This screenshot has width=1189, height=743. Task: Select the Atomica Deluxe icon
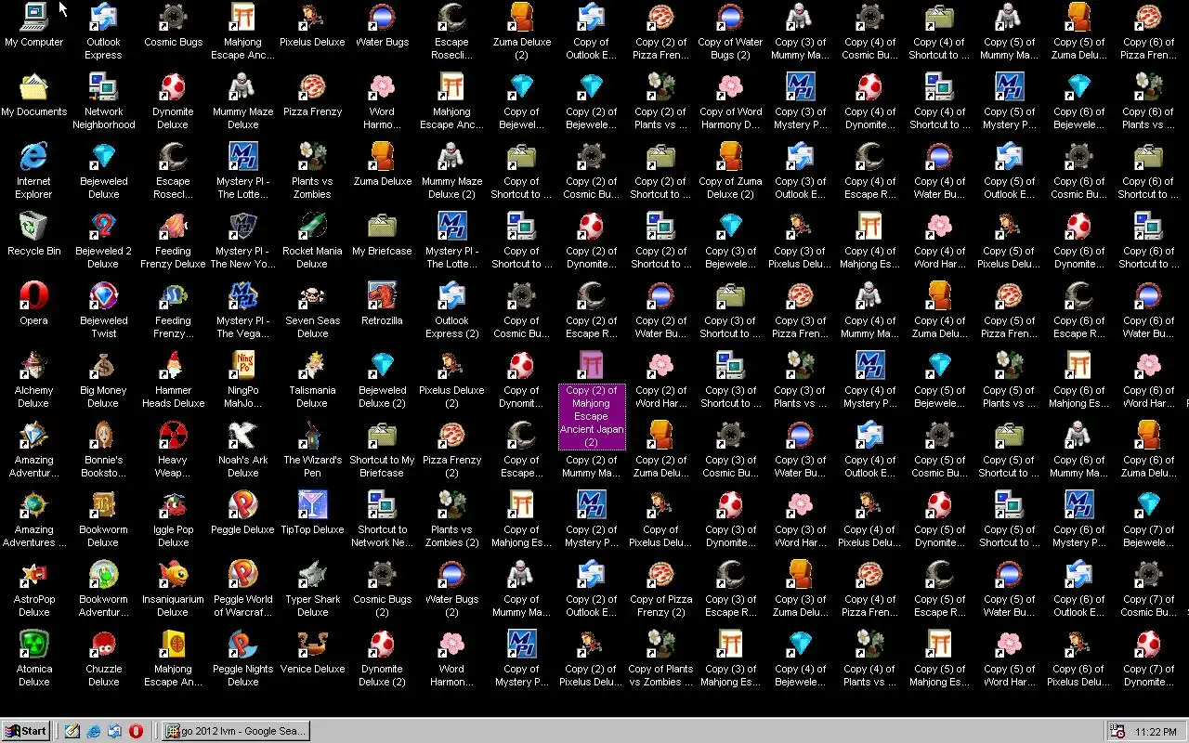[x=34, y=659]
